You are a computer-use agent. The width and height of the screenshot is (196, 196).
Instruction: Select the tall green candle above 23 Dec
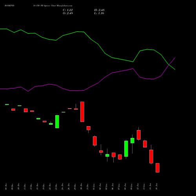pyautogui.click(x=57, y=122)
